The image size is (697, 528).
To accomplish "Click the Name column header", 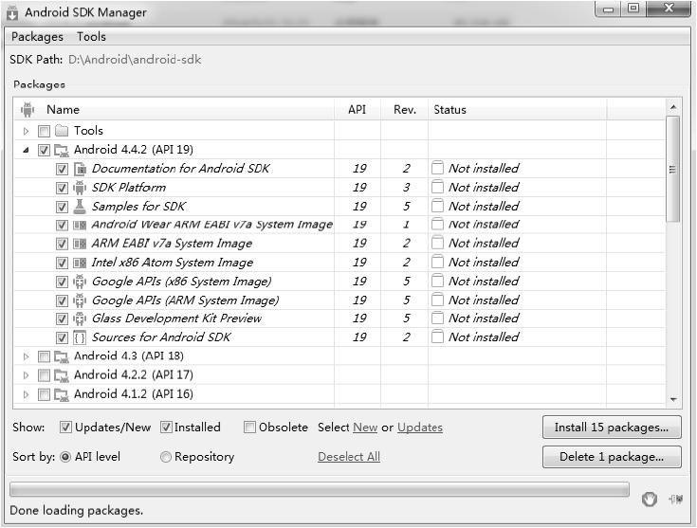I will click(174, 110).
